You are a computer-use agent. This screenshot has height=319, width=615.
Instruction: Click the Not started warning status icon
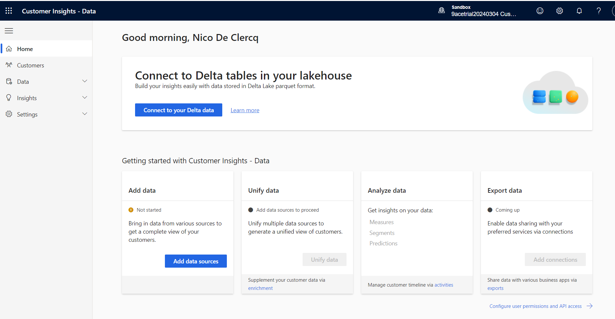pos(131,210)
